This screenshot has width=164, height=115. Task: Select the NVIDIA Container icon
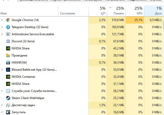[x=8, y=77]
